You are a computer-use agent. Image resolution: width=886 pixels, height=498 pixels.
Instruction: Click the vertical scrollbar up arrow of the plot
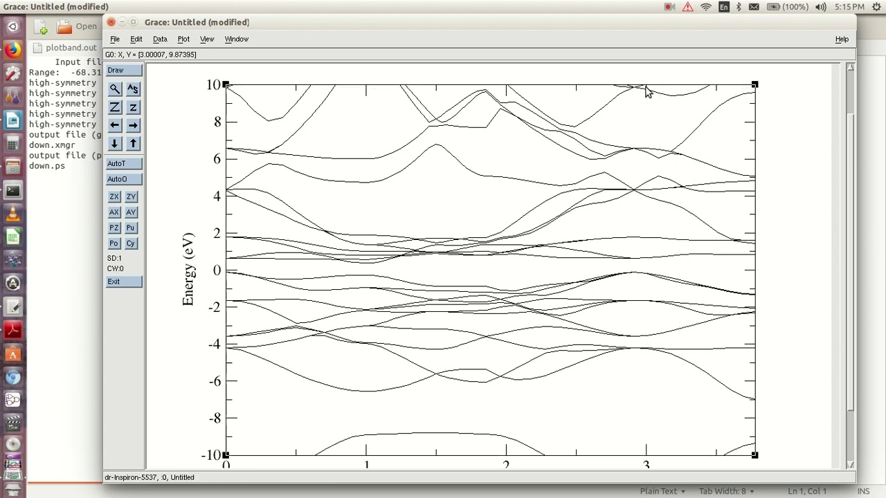pyautogui.click(x=851, y=67)
